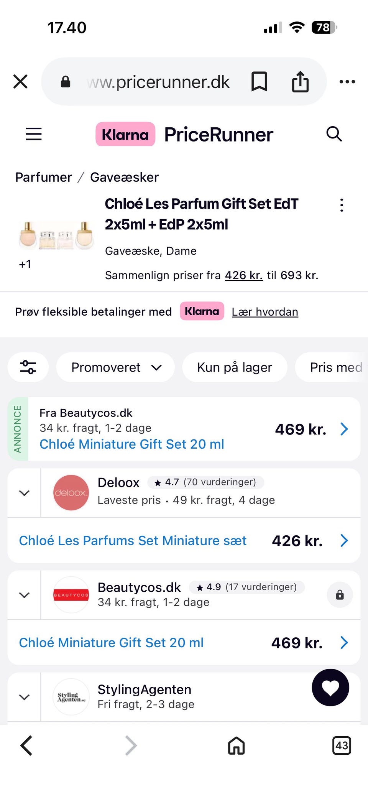Go to browser home page
The height and width of the screenshot is (798, 368).
(x=237, y=746)
